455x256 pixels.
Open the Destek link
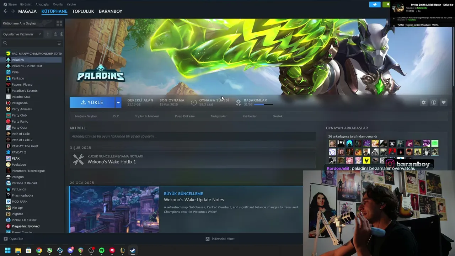pyautogui.click(x=278, y=116)
